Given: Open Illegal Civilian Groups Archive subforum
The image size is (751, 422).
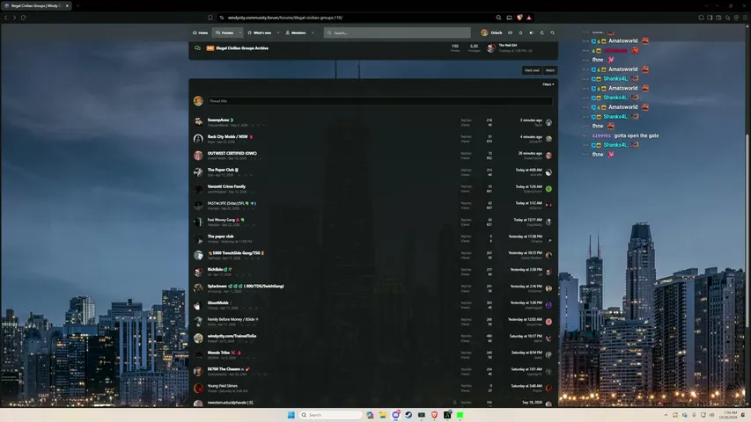Looking at the screenshot, I should [x=242, y=47].
